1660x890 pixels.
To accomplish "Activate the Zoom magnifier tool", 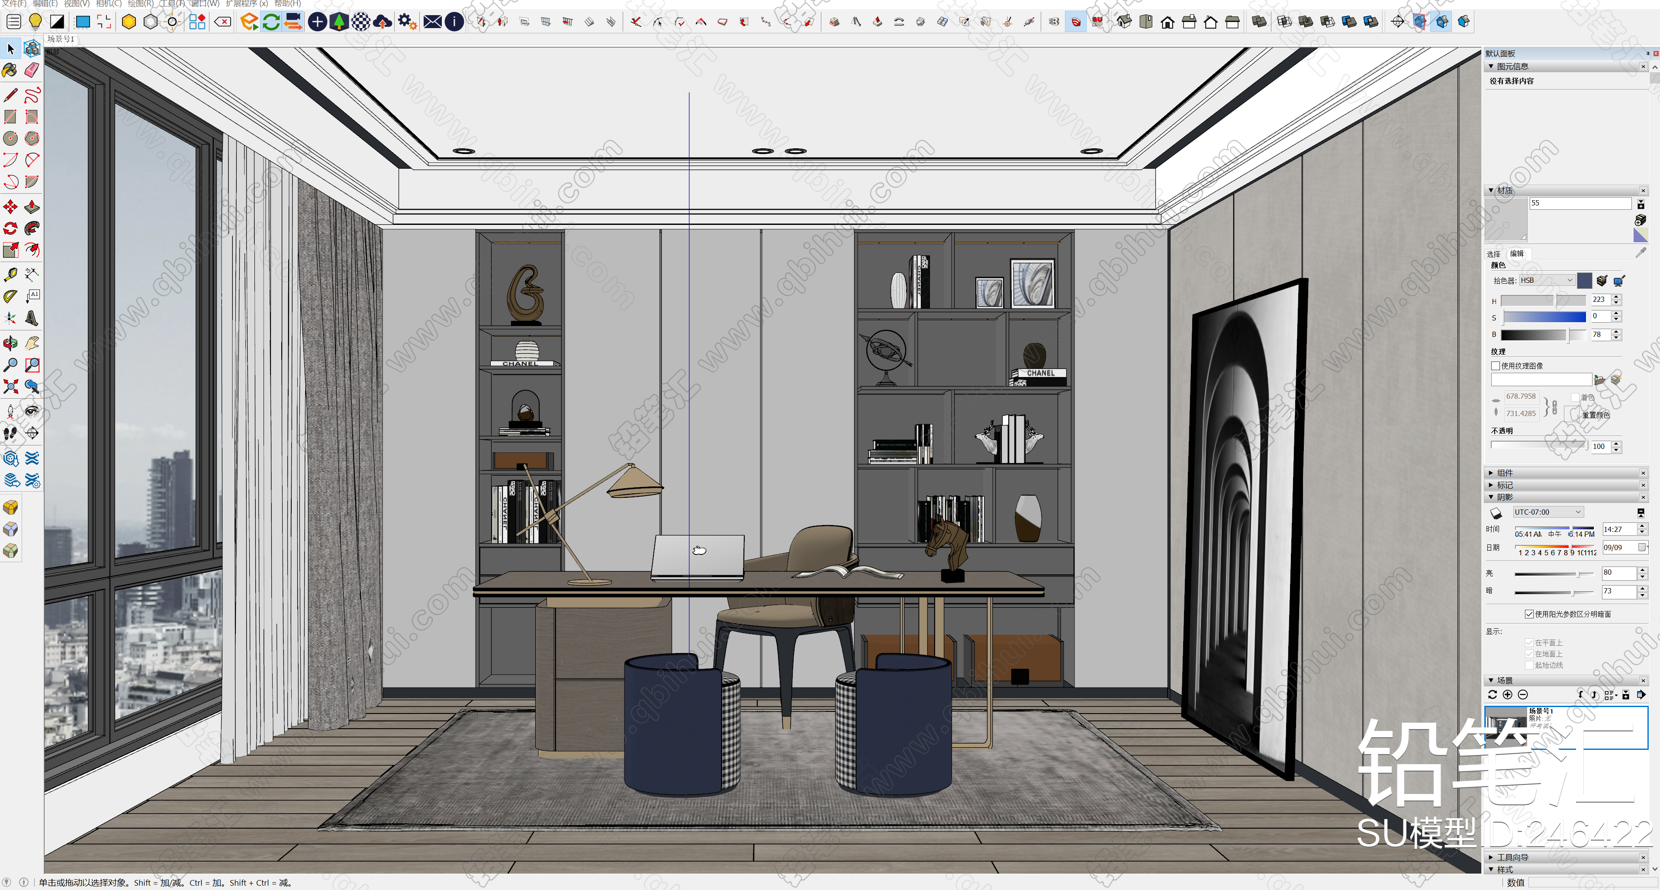I will tap(10, 365).
